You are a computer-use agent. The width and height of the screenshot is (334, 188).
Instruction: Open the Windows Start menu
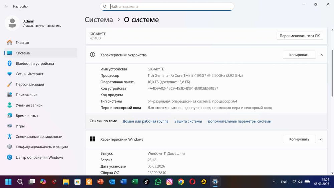(x=9, y=182)
